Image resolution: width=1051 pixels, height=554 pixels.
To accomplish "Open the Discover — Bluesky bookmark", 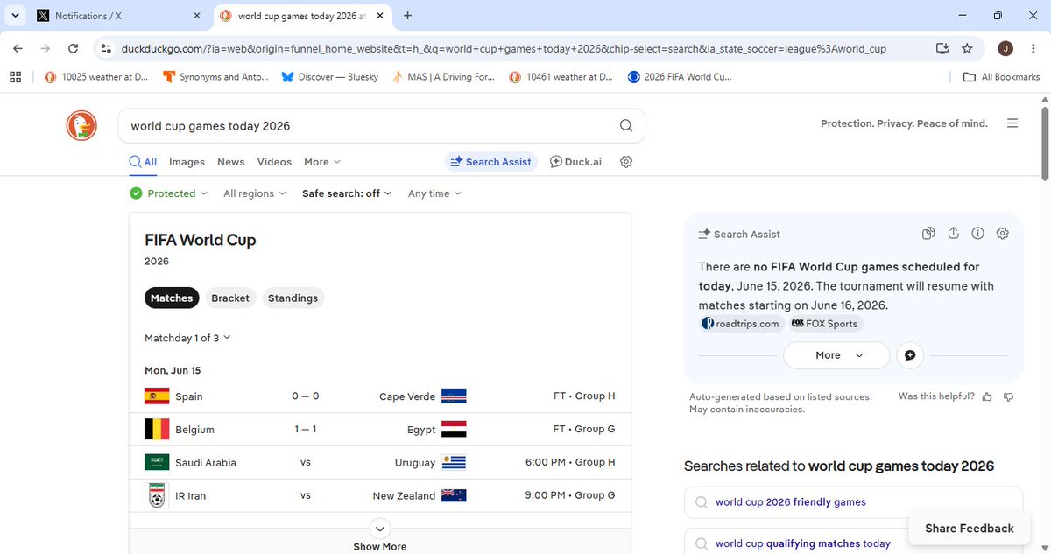I will (330, 77).
